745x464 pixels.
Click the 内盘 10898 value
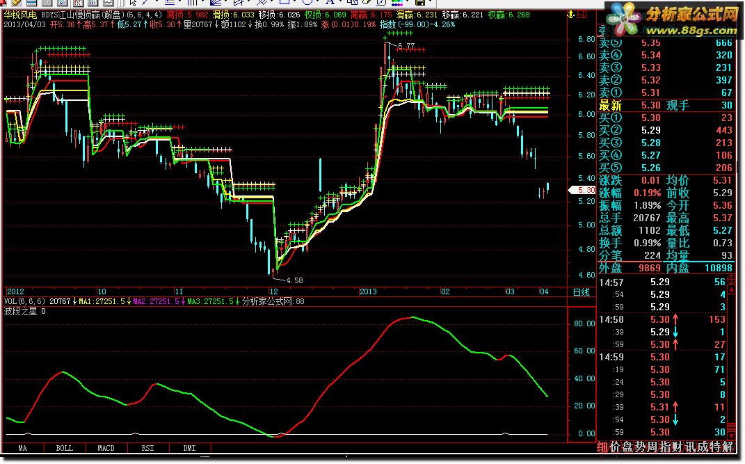point(719,268)
